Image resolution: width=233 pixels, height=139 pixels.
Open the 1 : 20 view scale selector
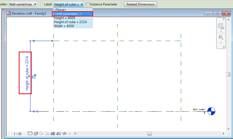coord(18,134)
